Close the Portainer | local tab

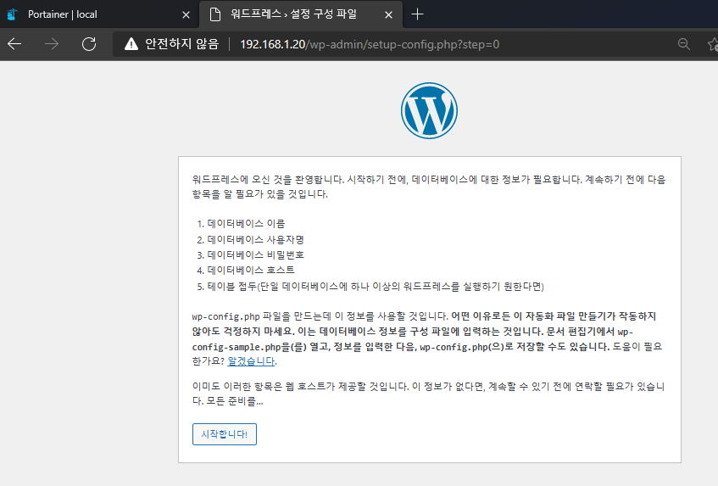click(x=186, y=14)
